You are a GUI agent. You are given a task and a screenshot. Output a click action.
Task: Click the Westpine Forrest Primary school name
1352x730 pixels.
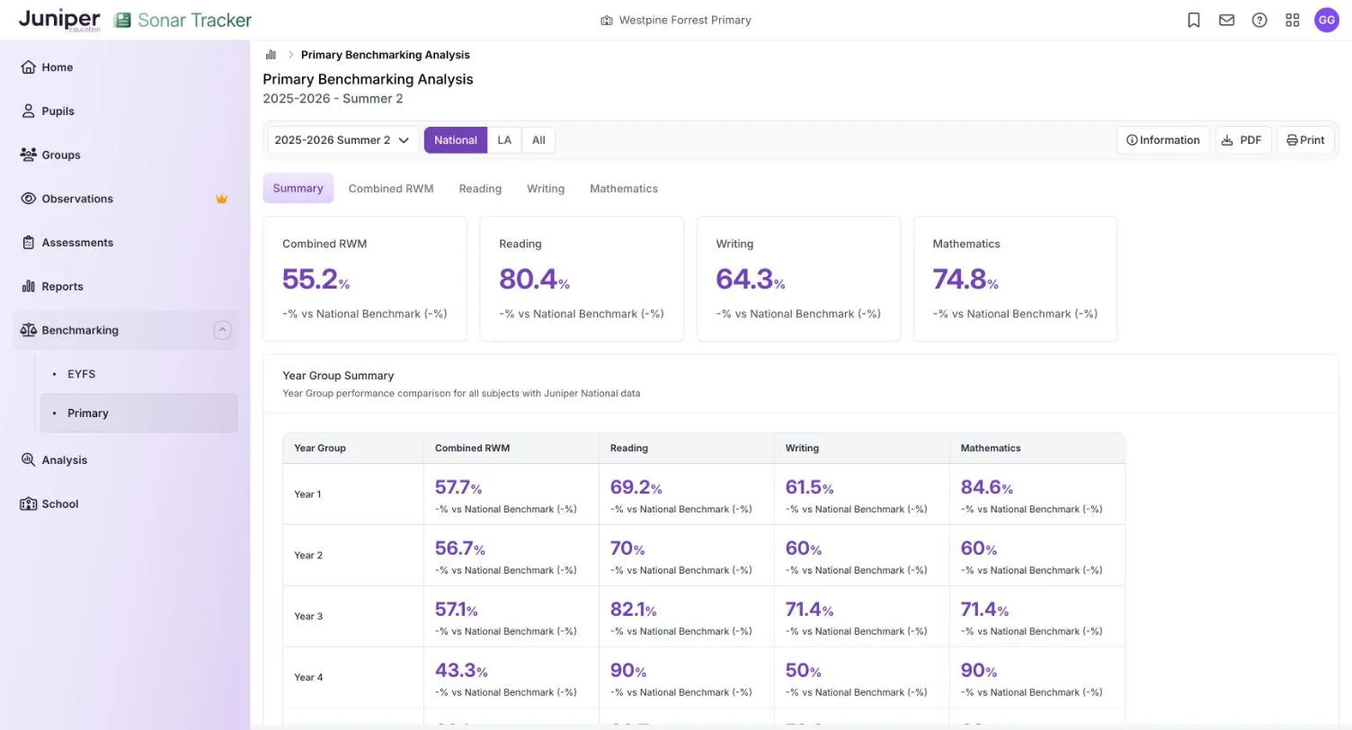pyautogui.click(x=685, y=20)
